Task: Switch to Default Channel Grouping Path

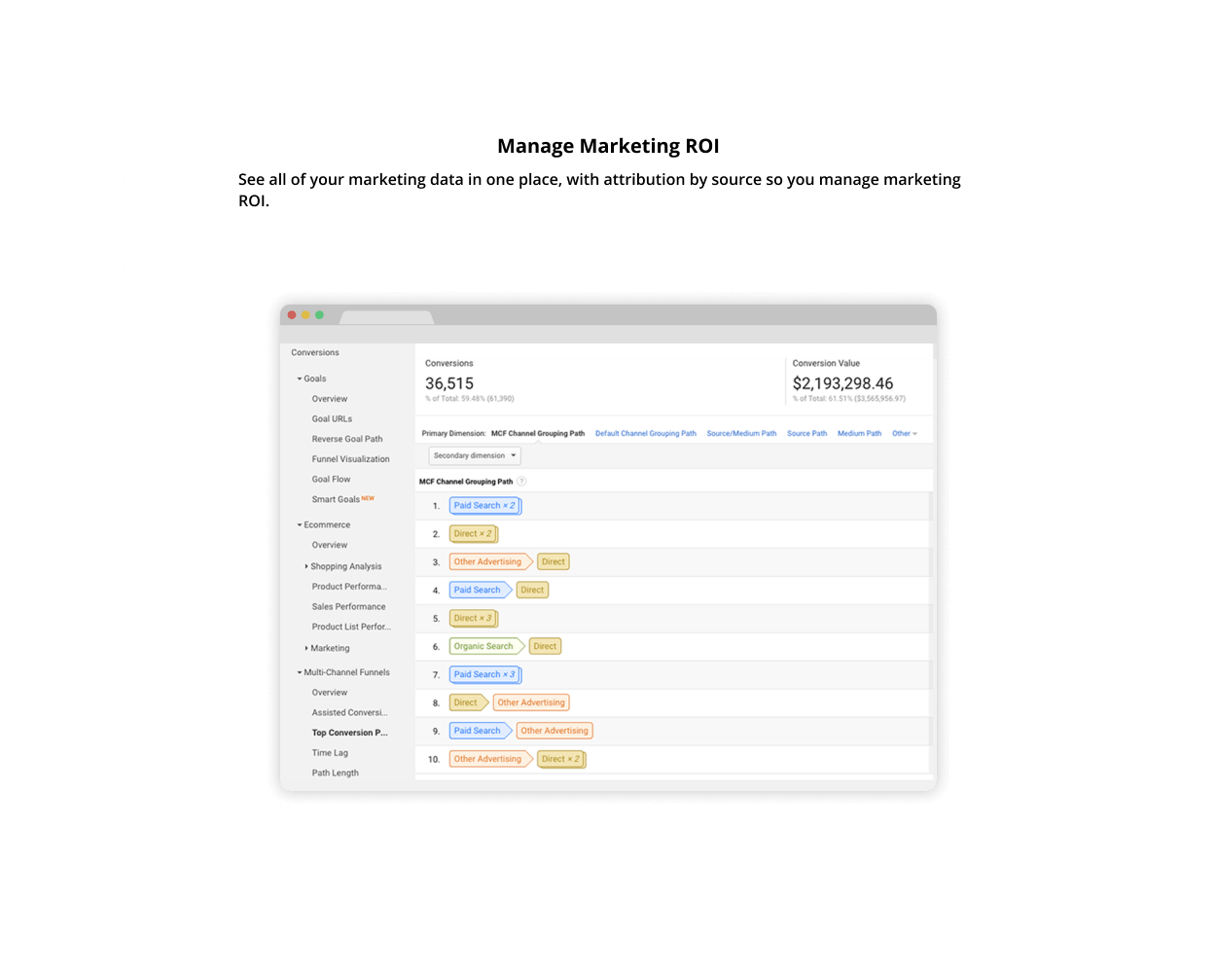Action: click(x=646, y=434)
